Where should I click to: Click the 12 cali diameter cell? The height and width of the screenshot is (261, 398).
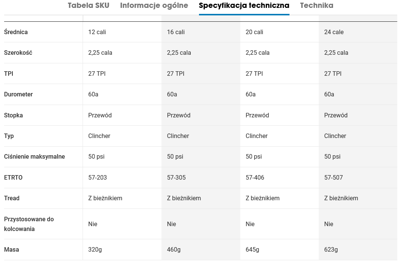pyautogui.click(x=97, y=32)
